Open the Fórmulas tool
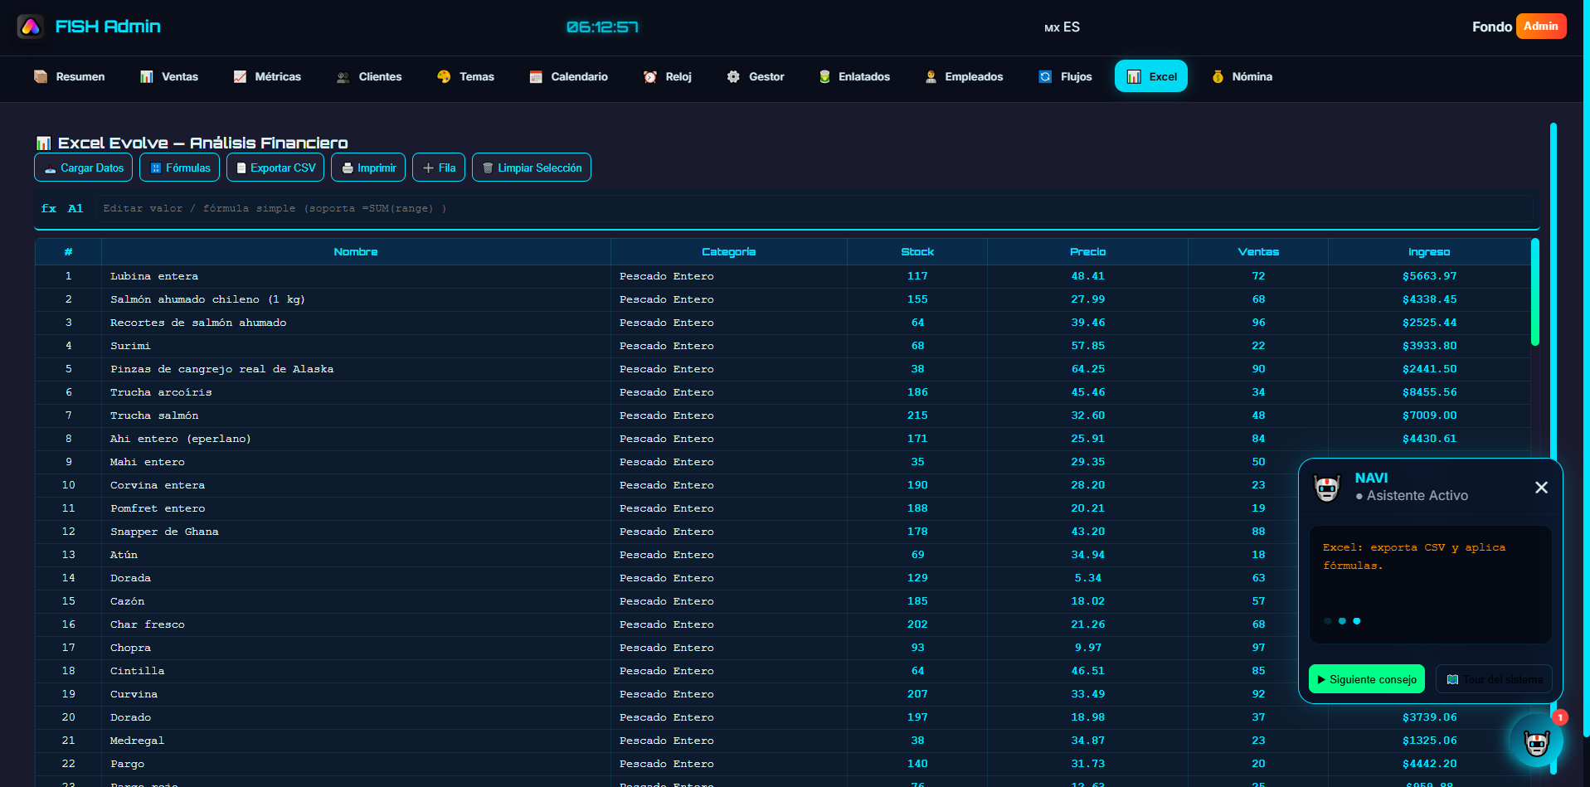Viewport: 1590px width, 787px height. (x=179, y=168)
